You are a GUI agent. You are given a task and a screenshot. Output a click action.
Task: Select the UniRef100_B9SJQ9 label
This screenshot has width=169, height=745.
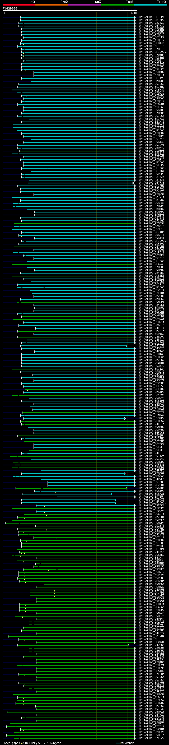point(151,110)
